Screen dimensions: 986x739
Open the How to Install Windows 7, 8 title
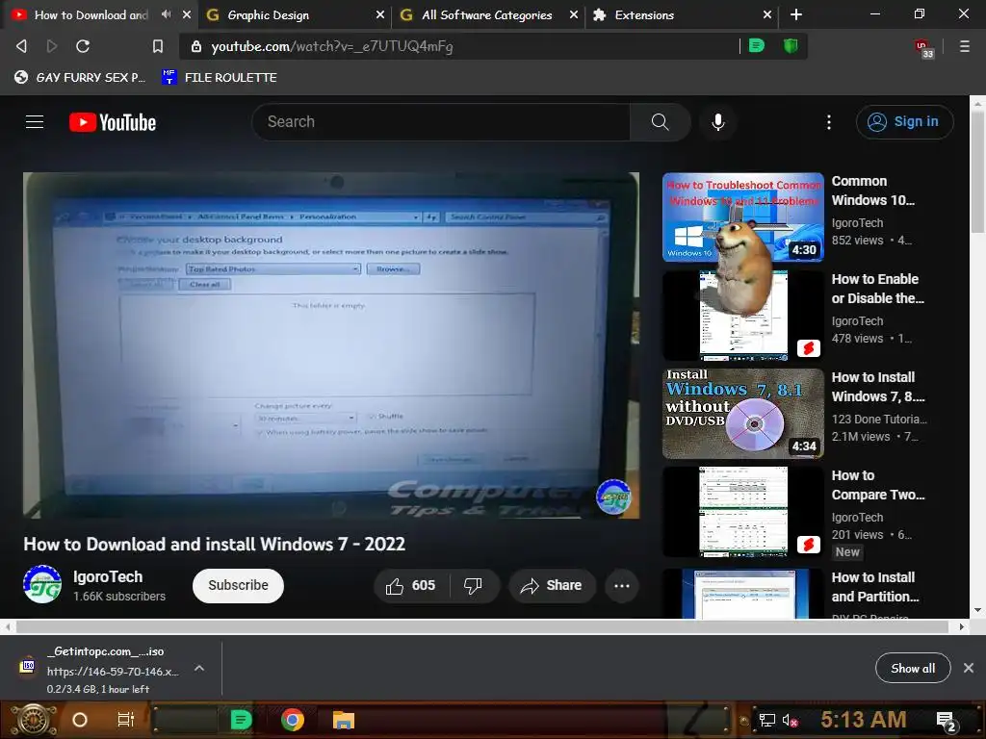(x=878, y=387)
